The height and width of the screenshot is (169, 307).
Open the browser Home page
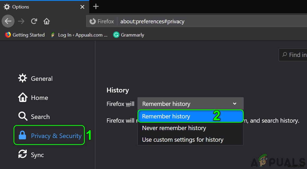(x=47, y=21)
